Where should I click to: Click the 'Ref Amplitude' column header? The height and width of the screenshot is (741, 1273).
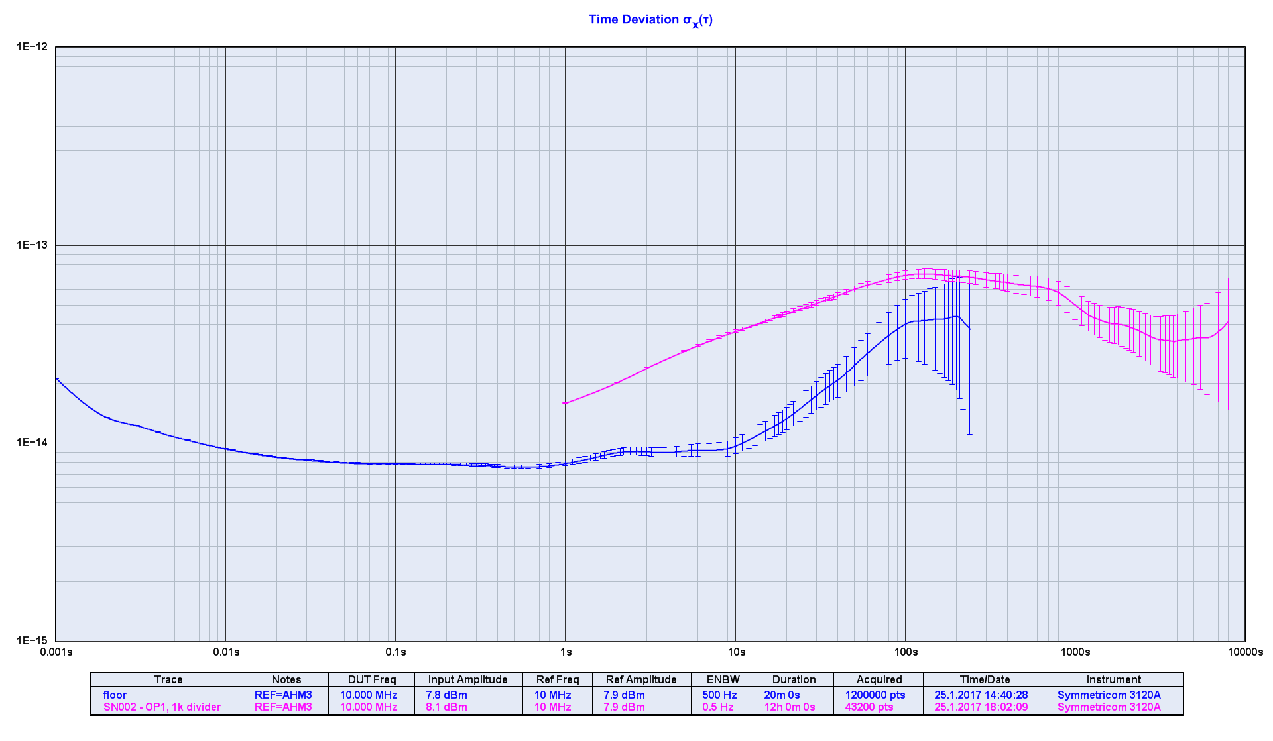click(641, 679)
